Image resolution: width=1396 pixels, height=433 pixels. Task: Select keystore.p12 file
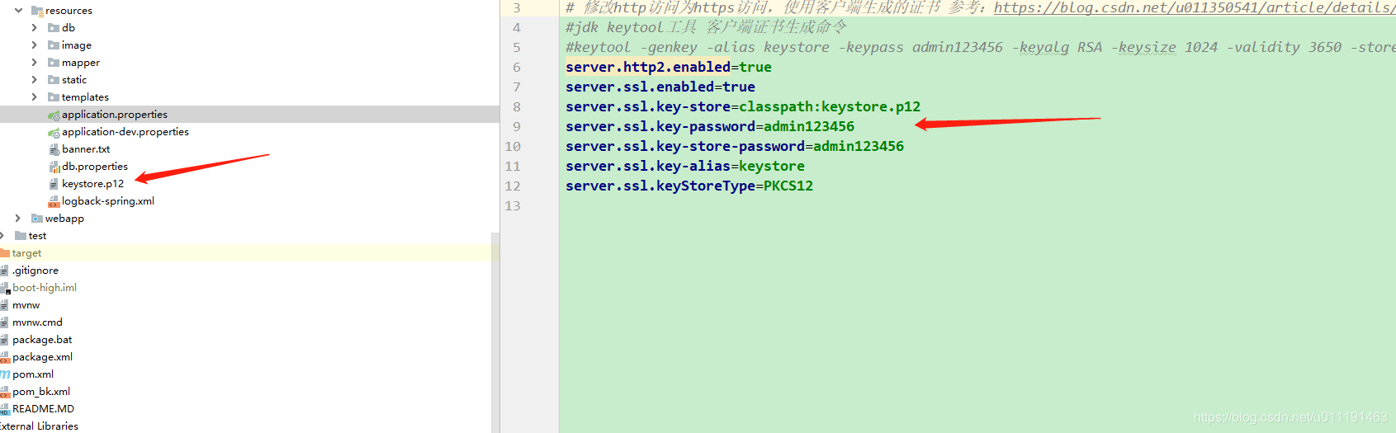pyautogui.click(x=92, y=184)
